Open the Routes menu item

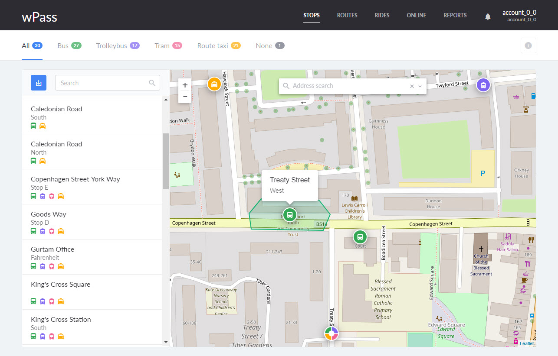click(x=347, y=15)
